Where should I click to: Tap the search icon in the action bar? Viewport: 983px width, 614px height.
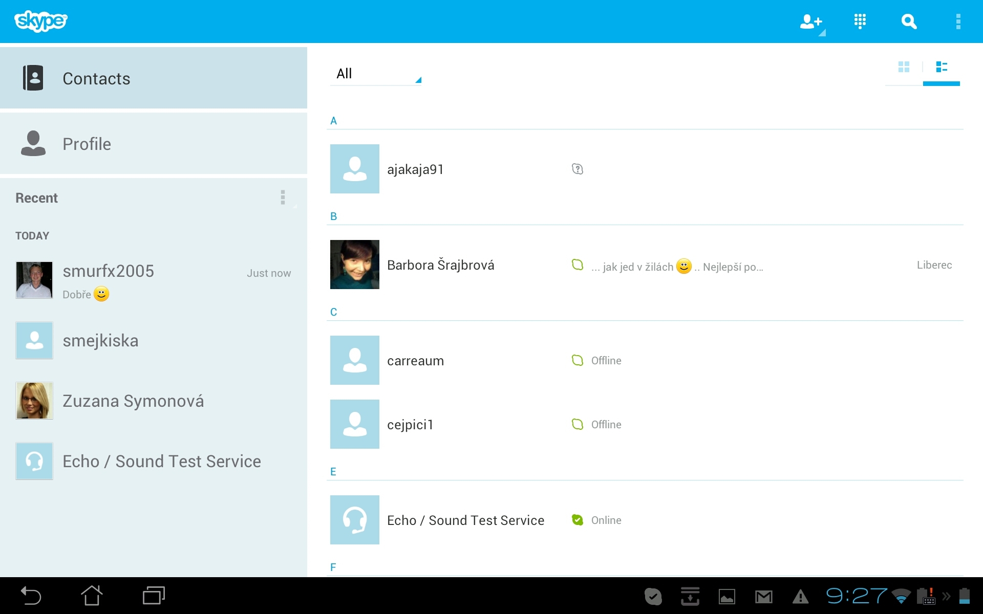click(908, 21)
